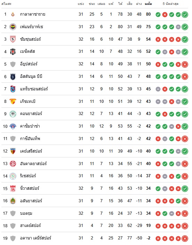Open the กาลาตาซาราย team name
Viewport: 192px width, 245px height.
pos(33,14)
